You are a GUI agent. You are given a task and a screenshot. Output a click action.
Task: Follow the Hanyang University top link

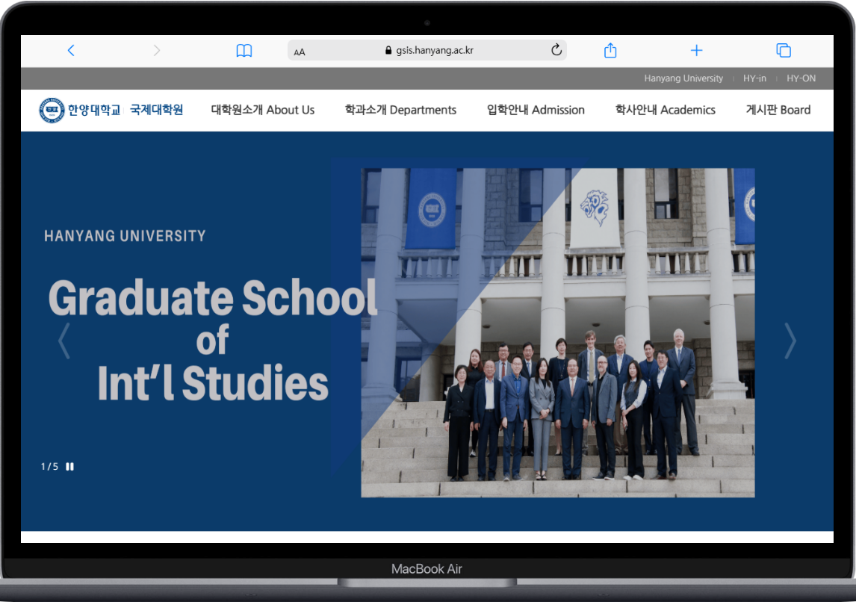coord(683,78)
